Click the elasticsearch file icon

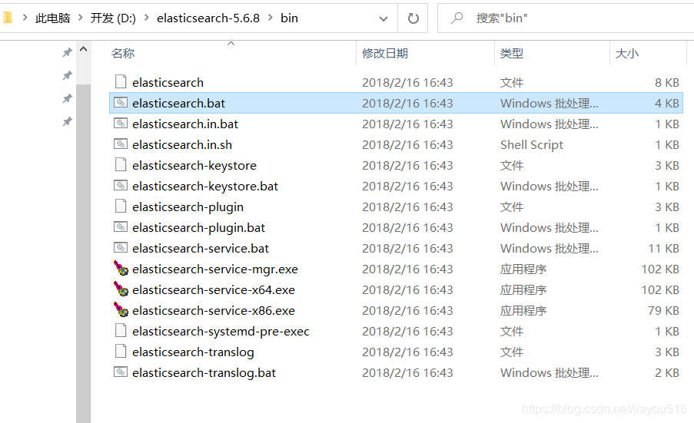(121, 82)
